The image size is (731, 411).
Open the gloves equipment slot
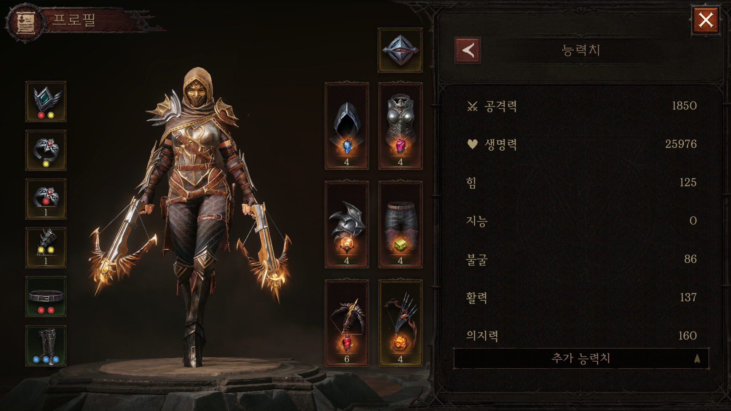click(x=46, y=248)
